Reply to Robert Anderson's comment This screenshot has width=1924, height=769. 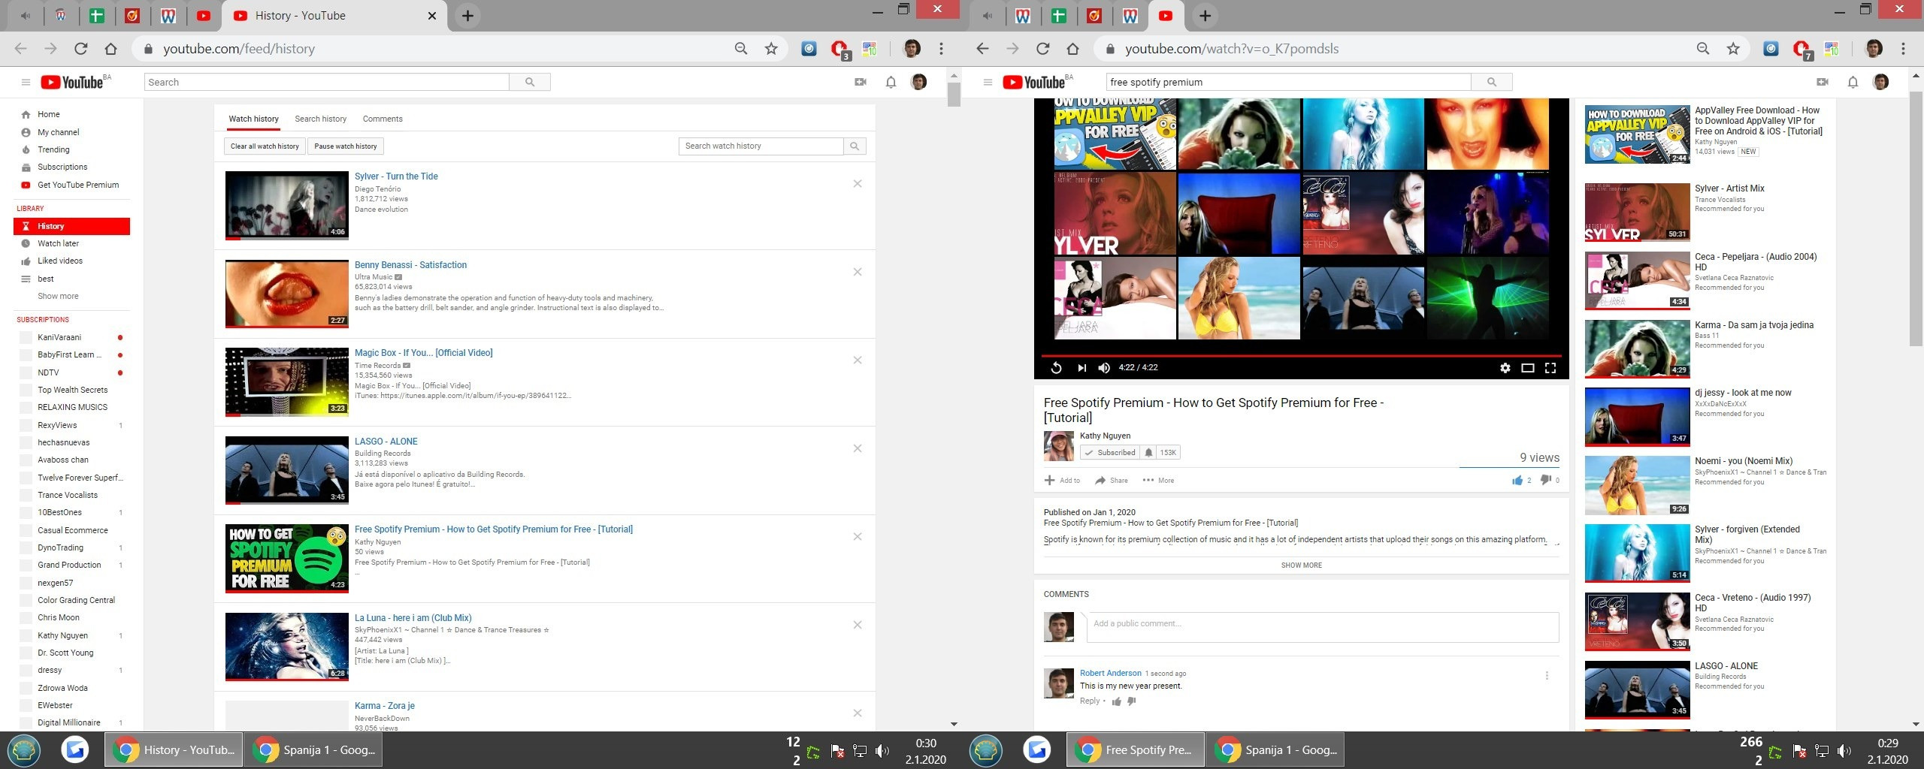pyautogui.click(x=1090, y=701)
